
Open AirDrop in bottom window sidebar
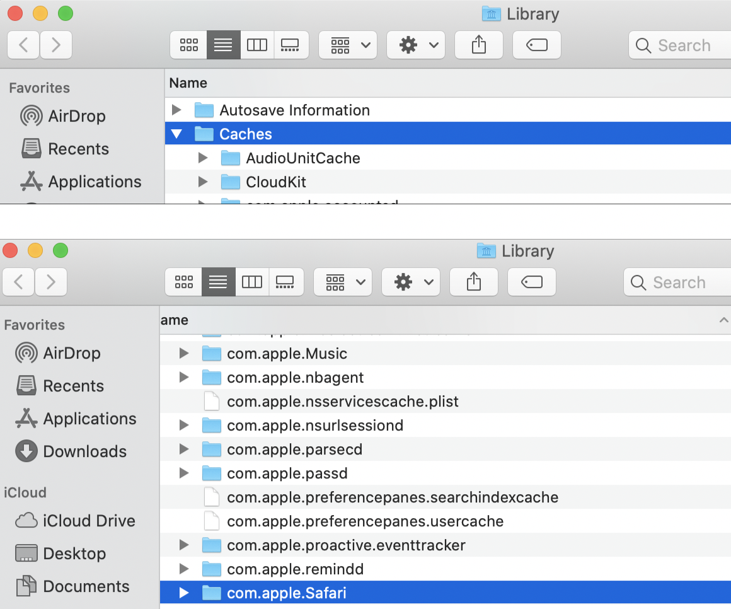coord(58,353)
